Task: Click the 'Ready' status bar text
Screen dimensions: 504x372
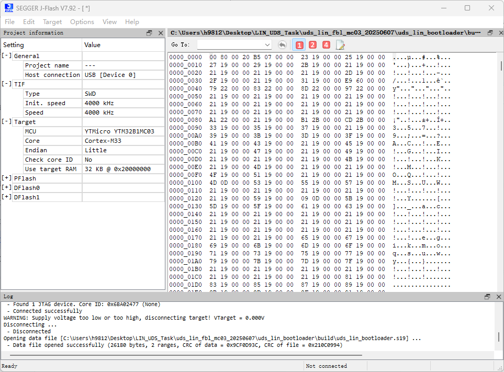Action: (9, 366)
